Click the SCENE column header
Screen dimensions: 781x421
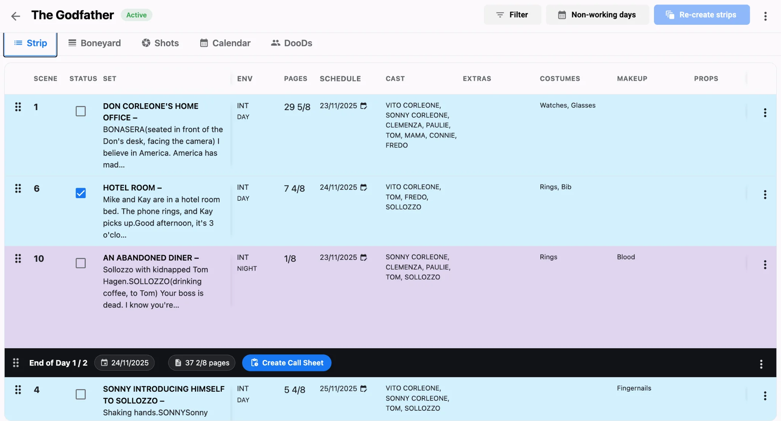[x=45, y=78]
